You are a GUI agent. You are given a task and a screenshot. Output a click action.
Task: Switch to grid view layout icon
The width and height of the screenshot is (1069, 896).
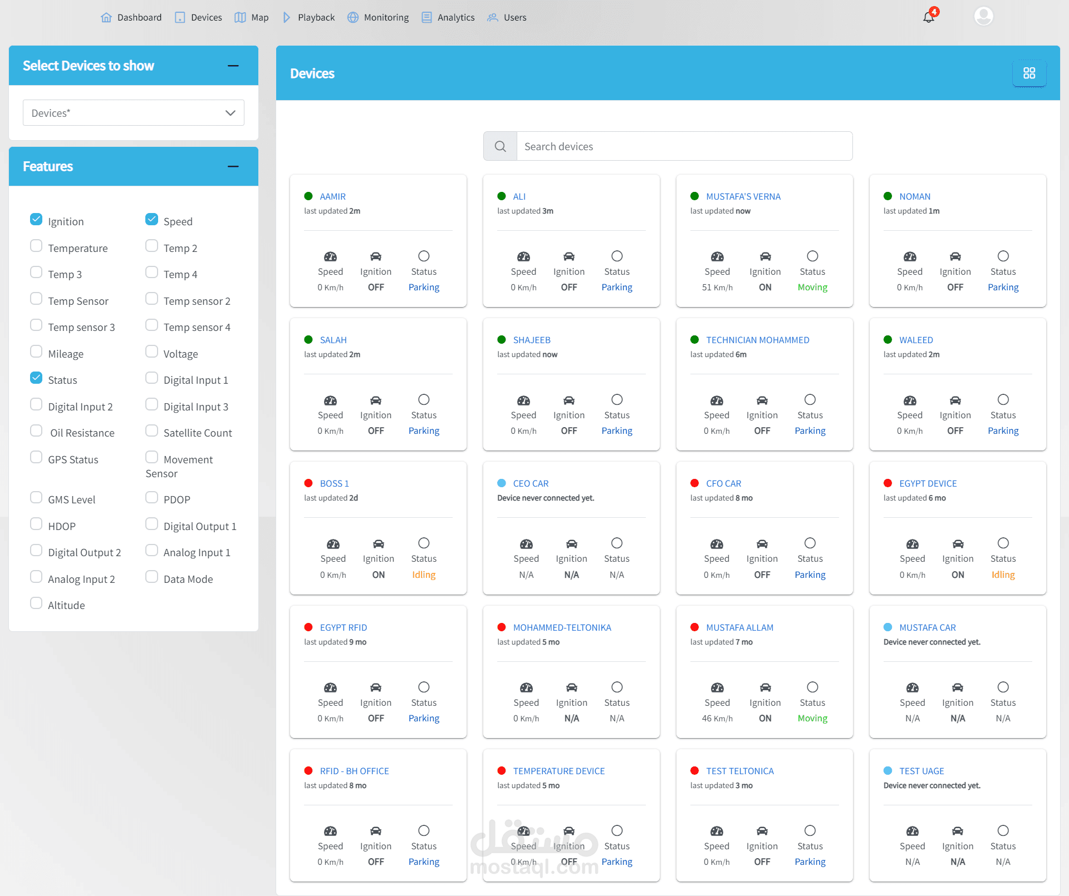click(1029, 73)
